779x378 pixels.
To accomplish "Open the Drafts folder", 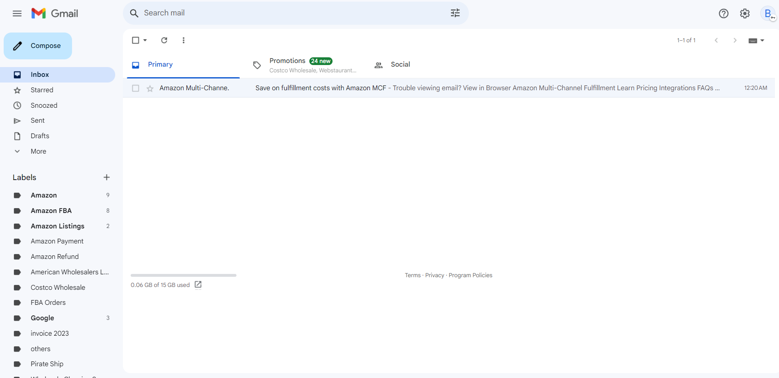I will pyautogui.click(x=57, y=136).
